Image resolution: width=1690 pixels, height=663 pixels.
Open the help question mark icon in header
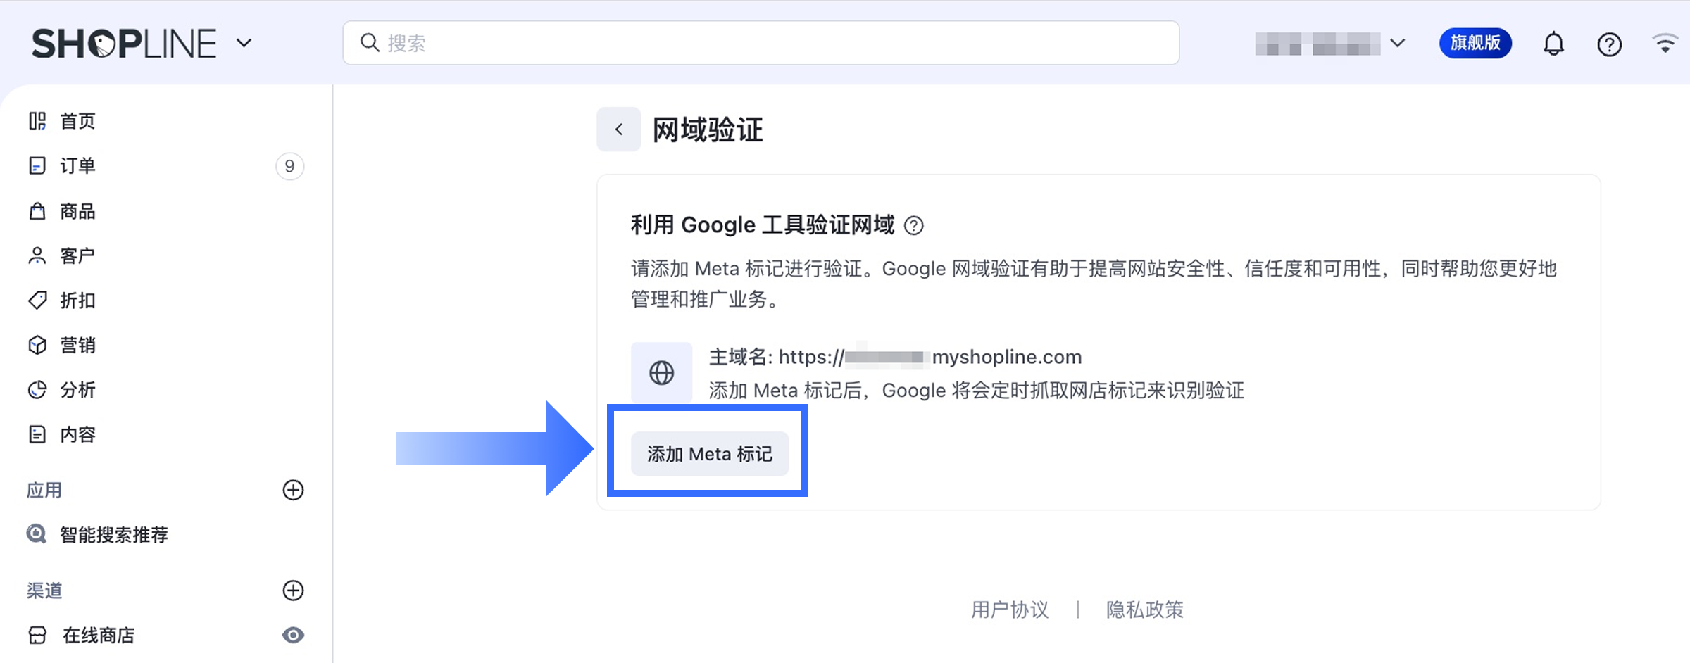coord(1609,44)
